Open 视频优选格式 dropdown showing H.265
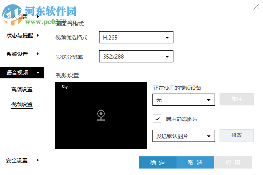 [x=136, y=37]
